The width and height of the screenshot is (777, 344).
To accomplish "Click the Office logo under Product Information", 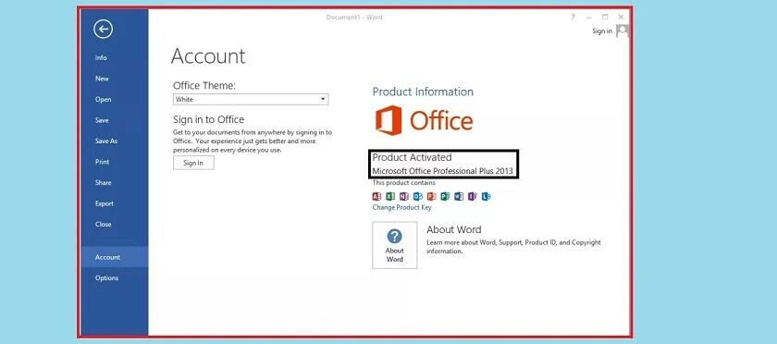I will point(425,120).
